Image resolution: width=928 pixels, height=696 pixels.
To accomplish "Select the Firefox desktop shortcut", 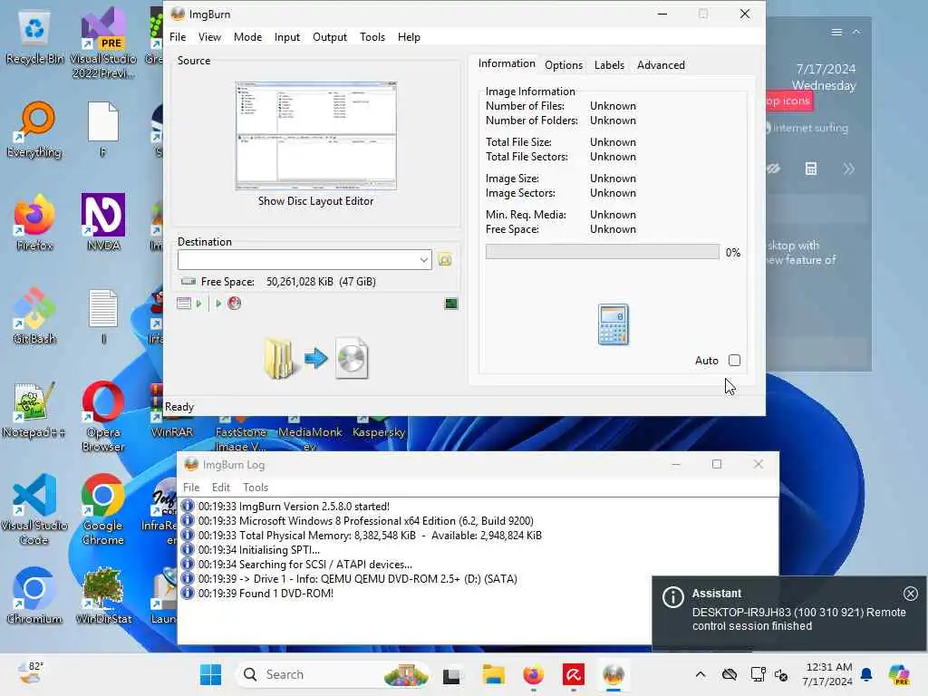I will coord(34,223).
